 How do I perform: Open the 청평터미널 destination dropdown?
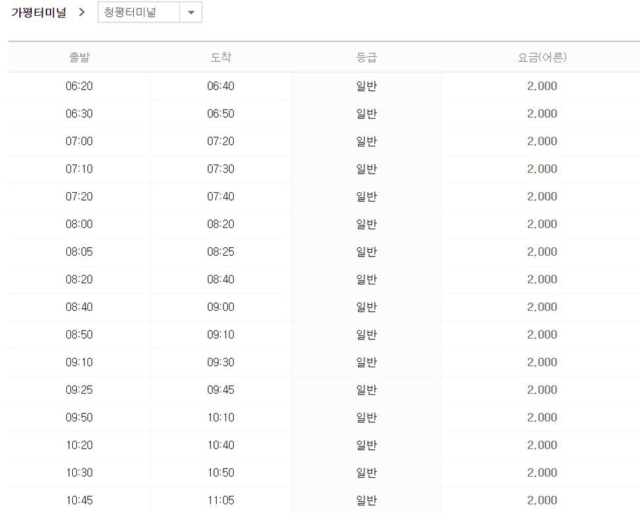click(x=150, y=12)
